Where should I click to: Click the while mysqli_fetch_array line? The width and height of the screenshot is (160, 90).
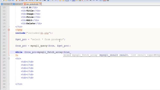(43, 52)
